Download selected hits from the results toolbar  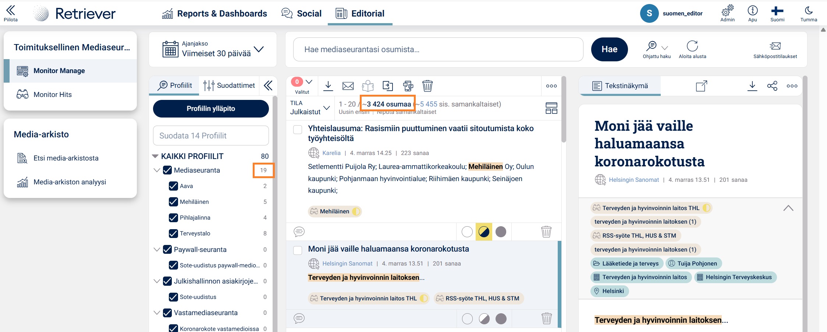328,86
